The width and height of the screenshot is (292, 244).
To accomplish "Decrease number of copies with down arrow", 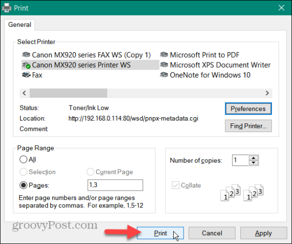I will (253, 163).
